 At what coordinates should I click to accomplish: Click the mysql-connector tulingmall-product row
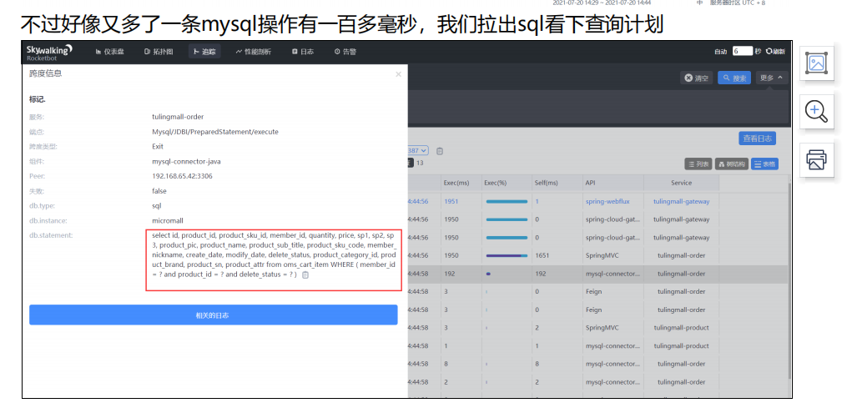(x=598, y=346)
